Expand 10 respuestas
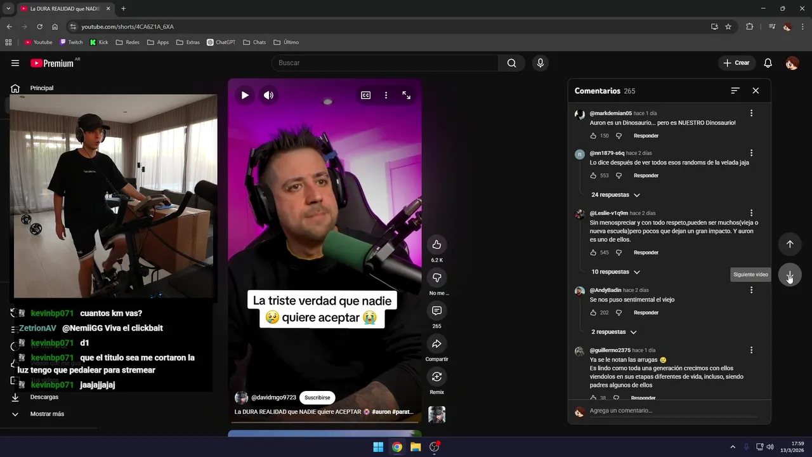The width and height of the screenshot is (812, 457). pos(615,272)
